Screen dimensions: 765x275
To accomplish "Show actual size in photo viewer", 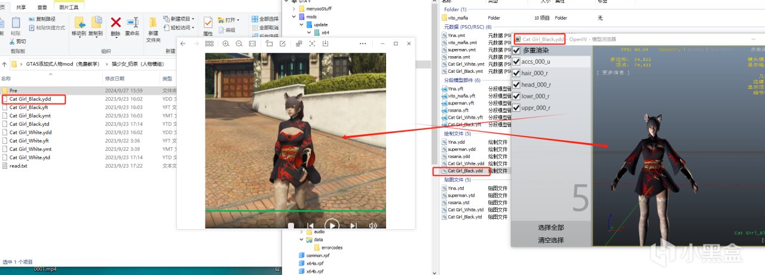I will click(253, 44).
